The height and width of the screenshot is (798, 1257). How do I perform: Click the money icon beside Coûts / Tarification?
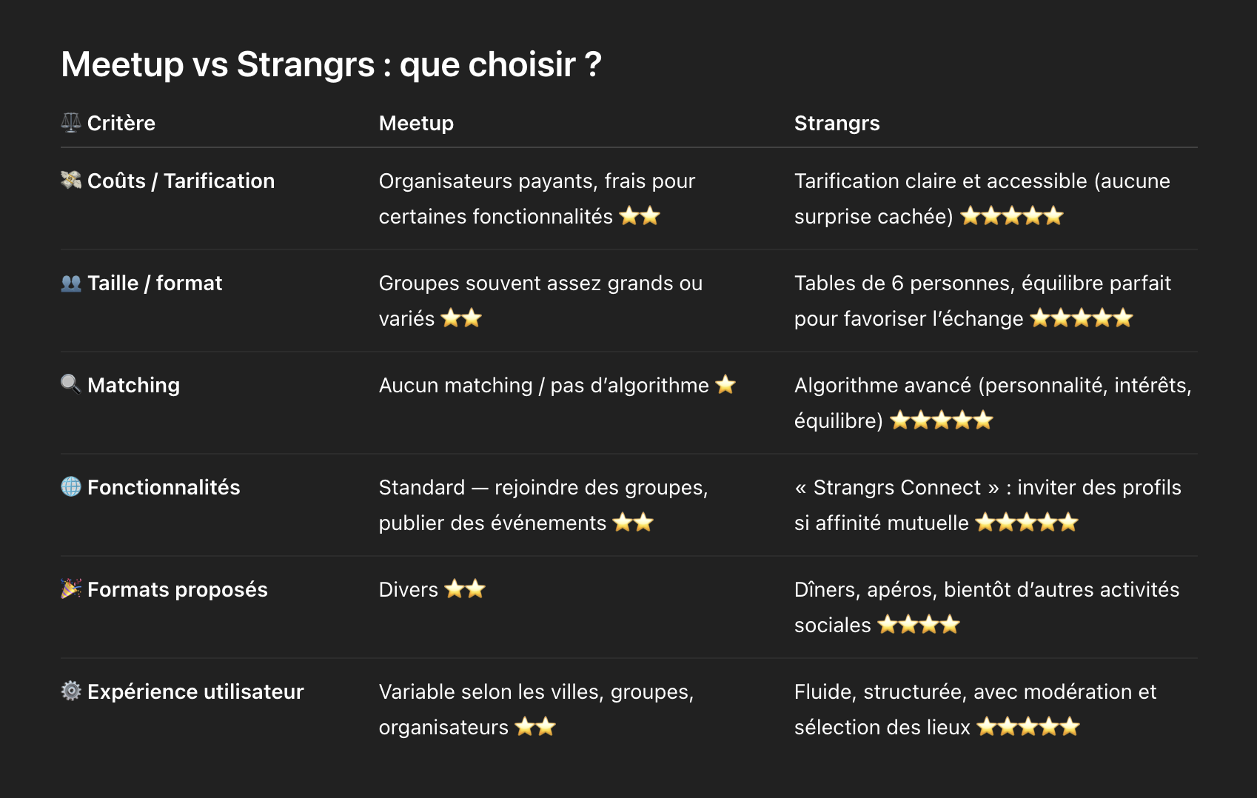pos(71,180)
